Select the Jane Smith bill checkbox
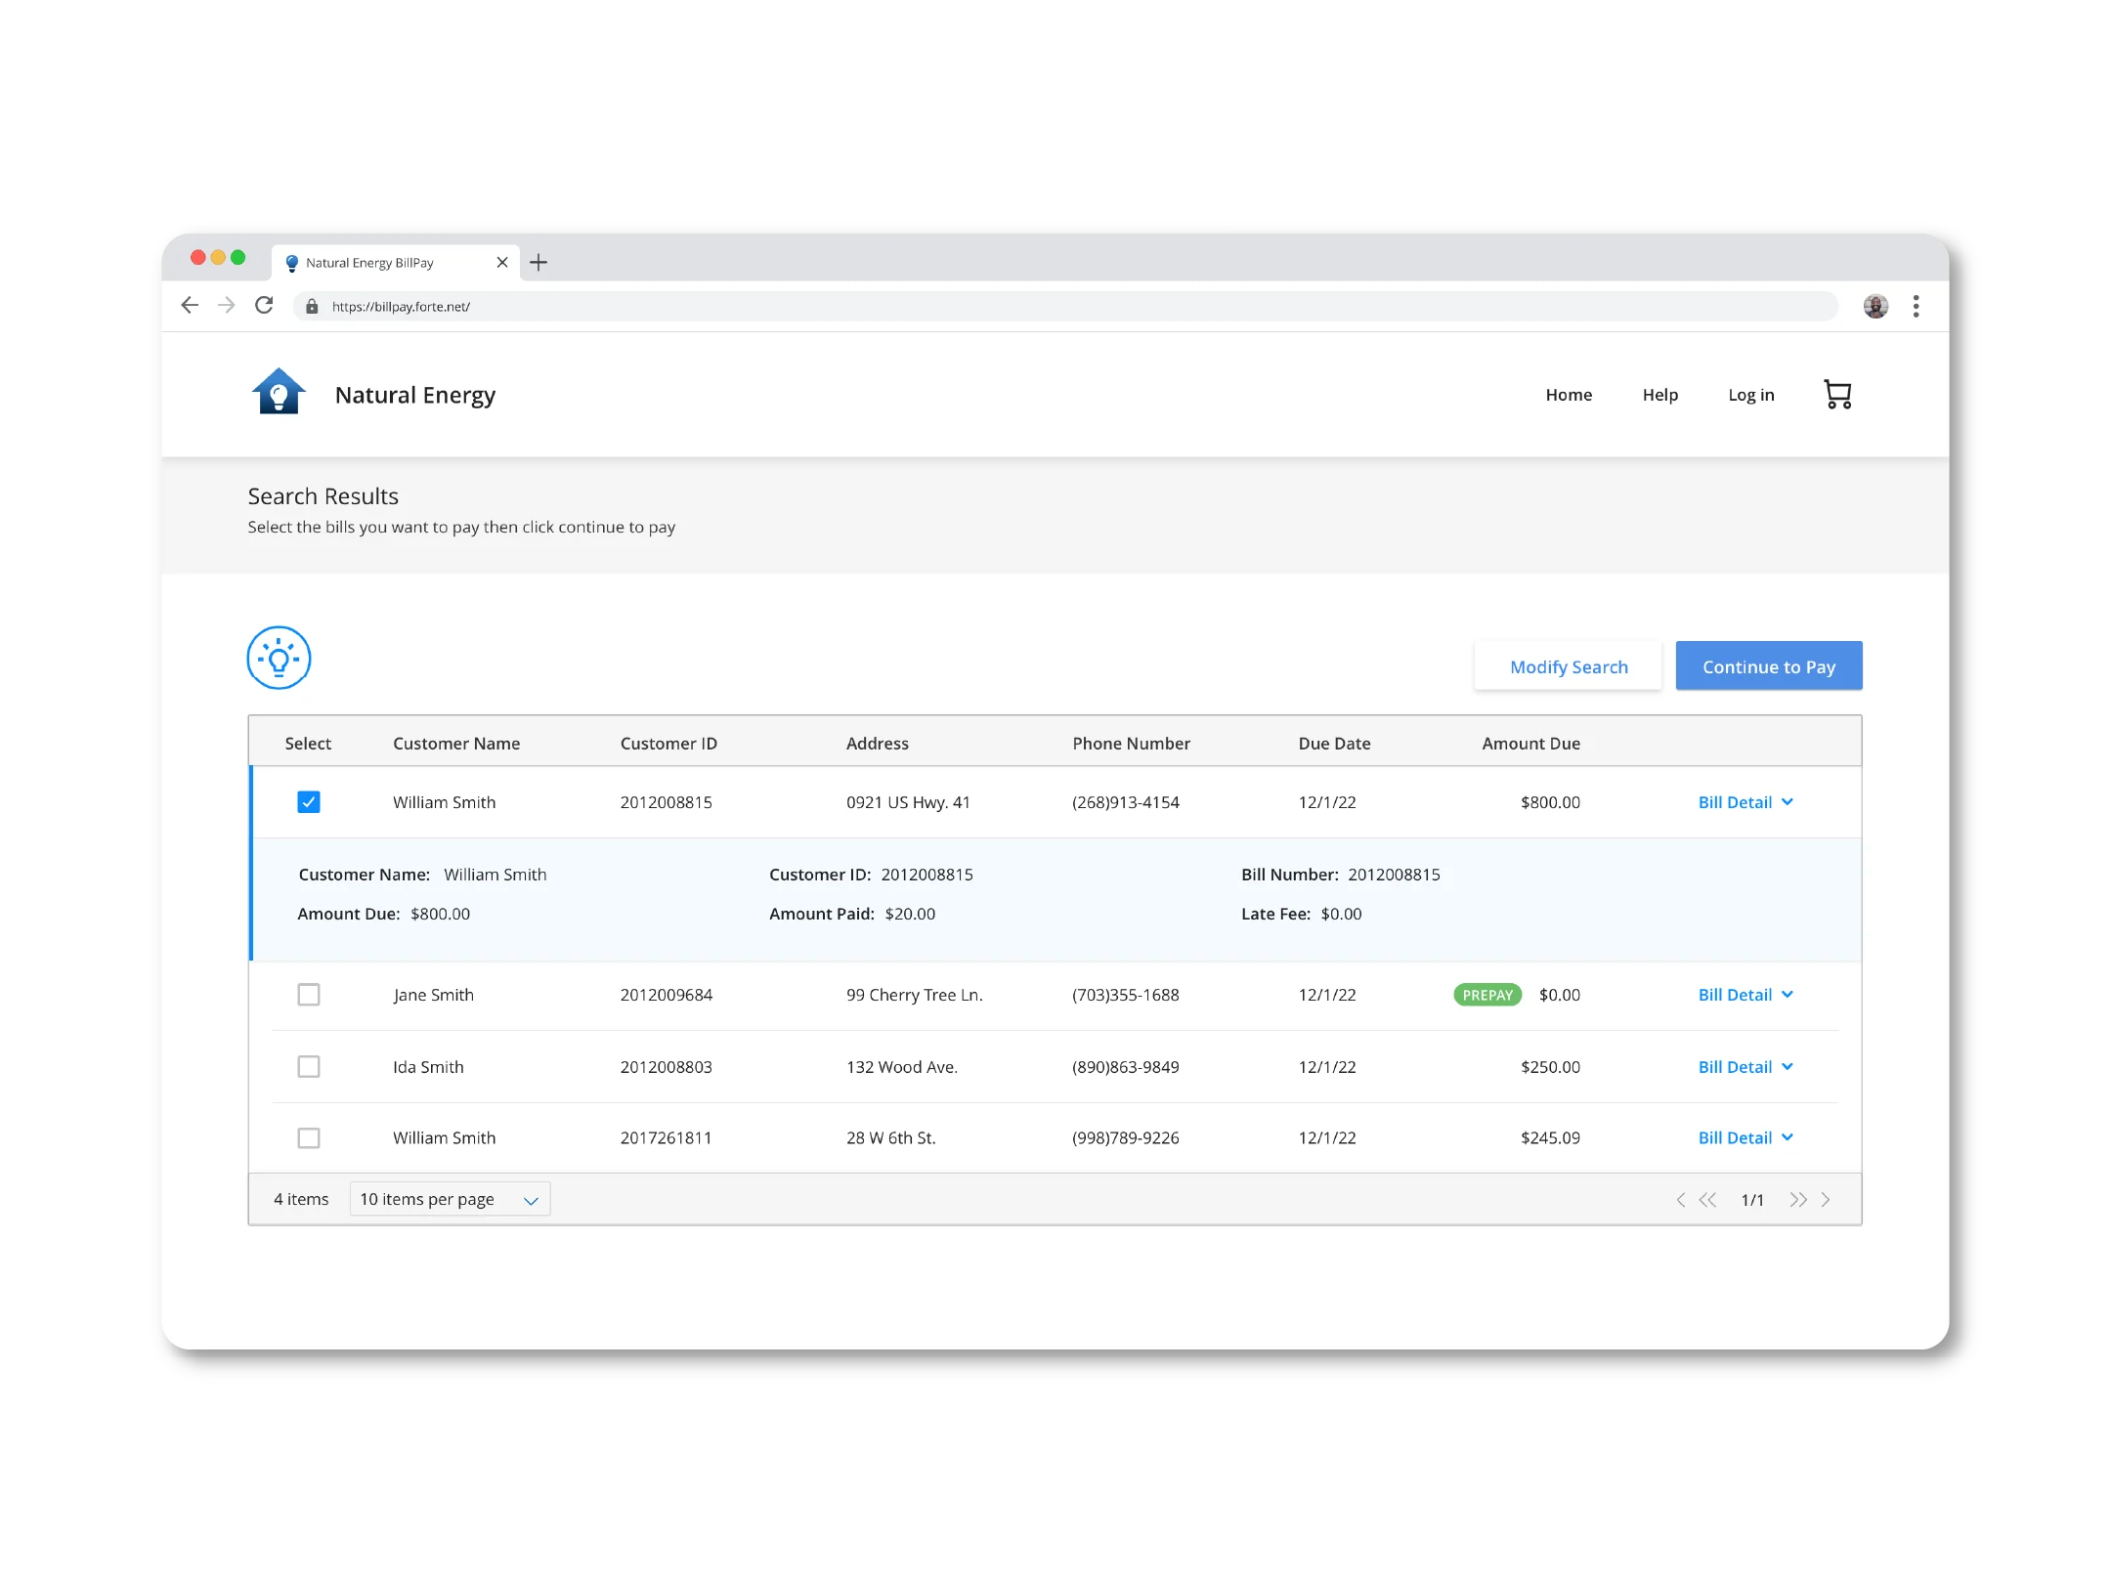 [x=309, y=995]
